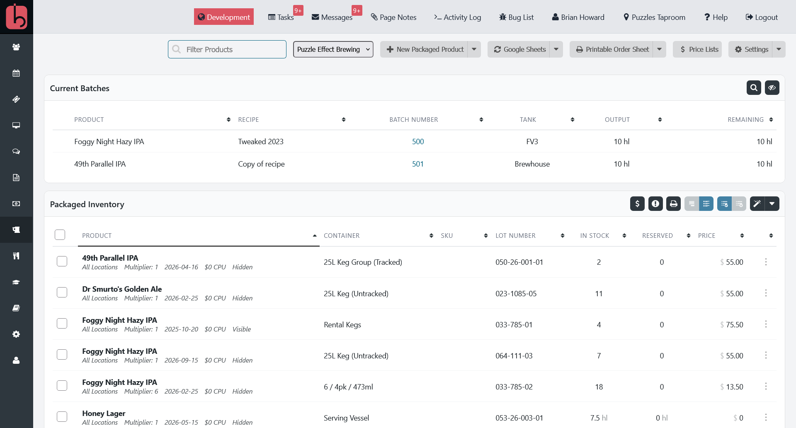Expand the caret next to the magic wand

tap(772, 203)
